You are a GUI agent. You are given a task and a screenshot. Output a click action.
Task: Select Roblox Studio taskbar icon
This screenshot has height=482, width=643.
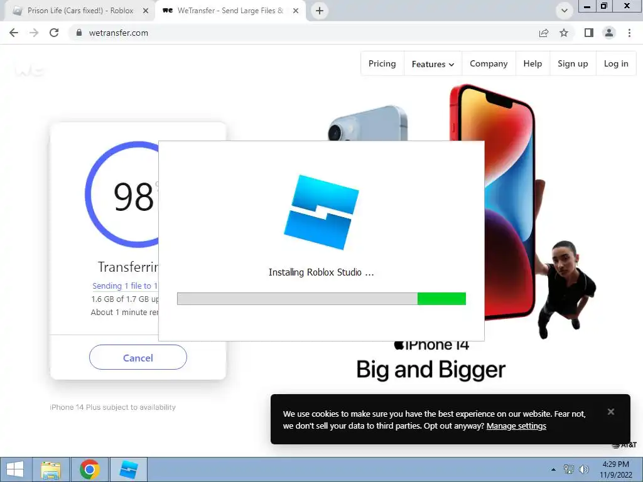click(128, 469)
